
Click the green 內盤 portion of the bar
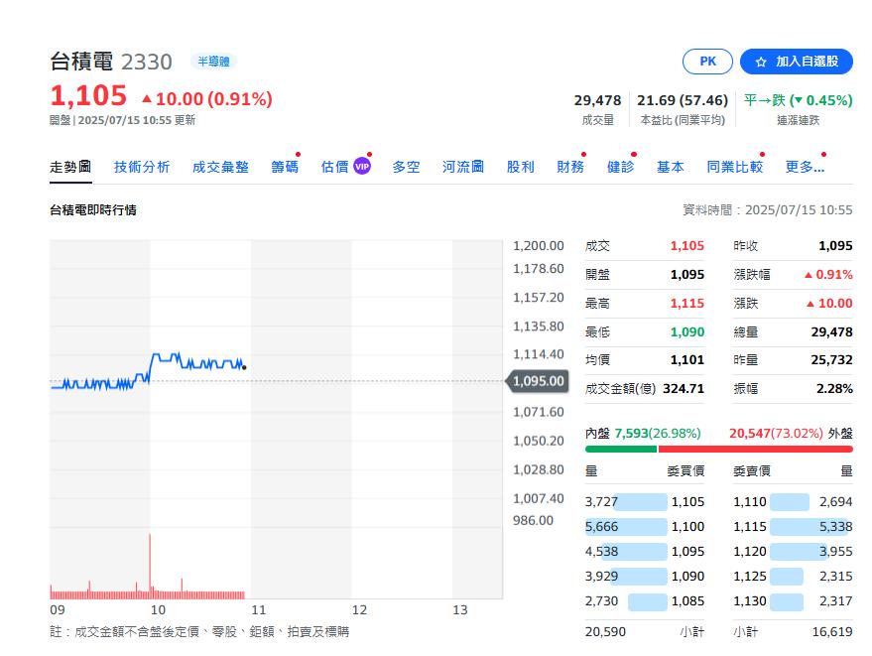(x=621, y=449)
